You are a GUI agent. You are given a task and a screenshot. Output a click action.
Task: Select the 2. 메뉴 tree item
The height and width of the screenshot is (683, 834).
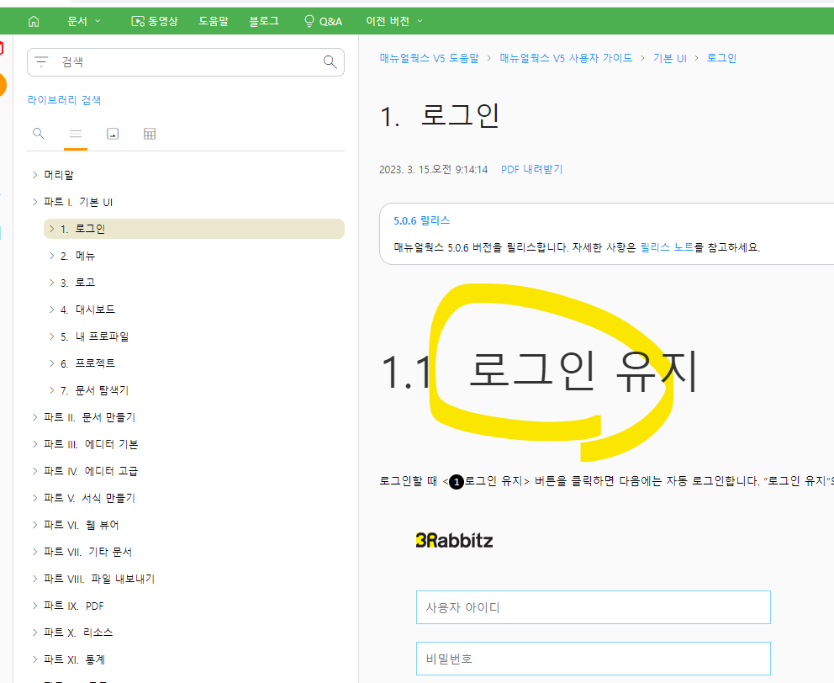click(77, 256)
